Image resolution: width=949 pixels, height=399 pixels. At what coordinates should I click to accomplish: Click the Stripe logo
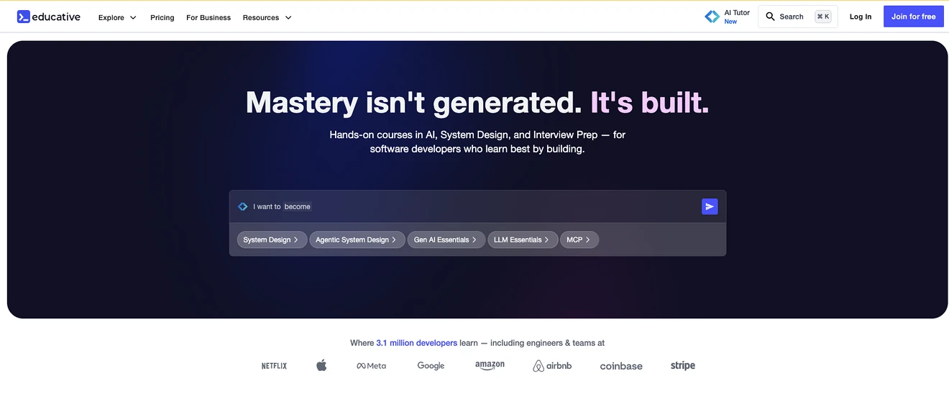tap(682, 365)
